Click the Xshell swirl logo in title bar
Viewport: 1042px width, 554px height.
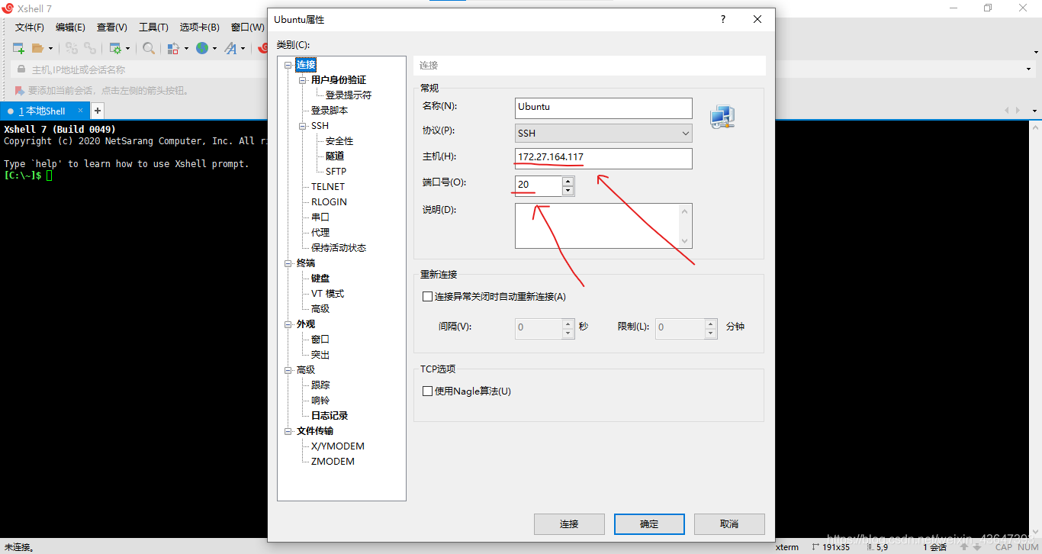[8, 8]
